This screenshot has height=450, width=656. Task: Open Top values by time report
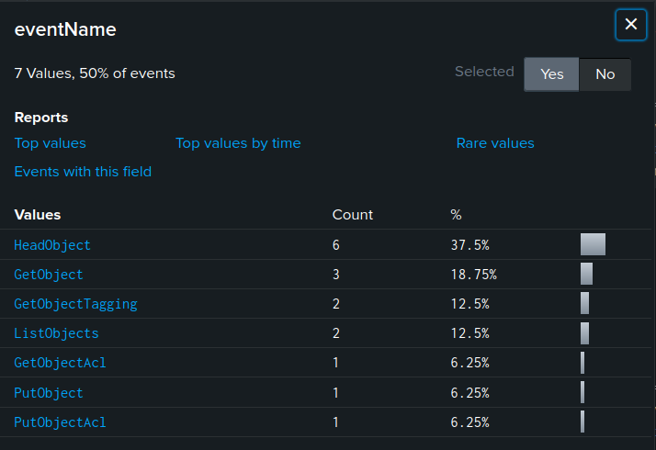point(238,143)
